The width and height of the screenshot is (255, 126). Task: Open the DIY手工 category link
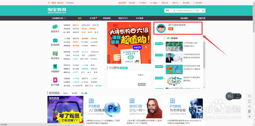point(76,72)
